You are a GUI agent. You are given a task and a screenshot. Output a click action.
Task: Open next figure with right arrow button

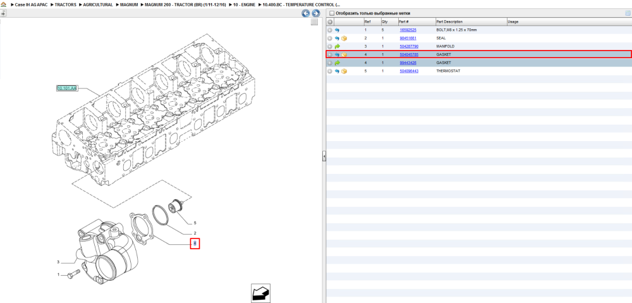315,13
